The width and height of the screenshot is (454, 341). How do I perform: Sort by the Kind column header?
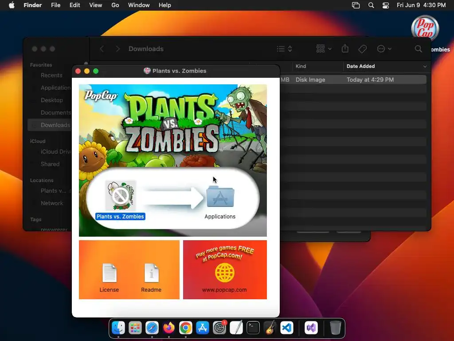point(301,66)
